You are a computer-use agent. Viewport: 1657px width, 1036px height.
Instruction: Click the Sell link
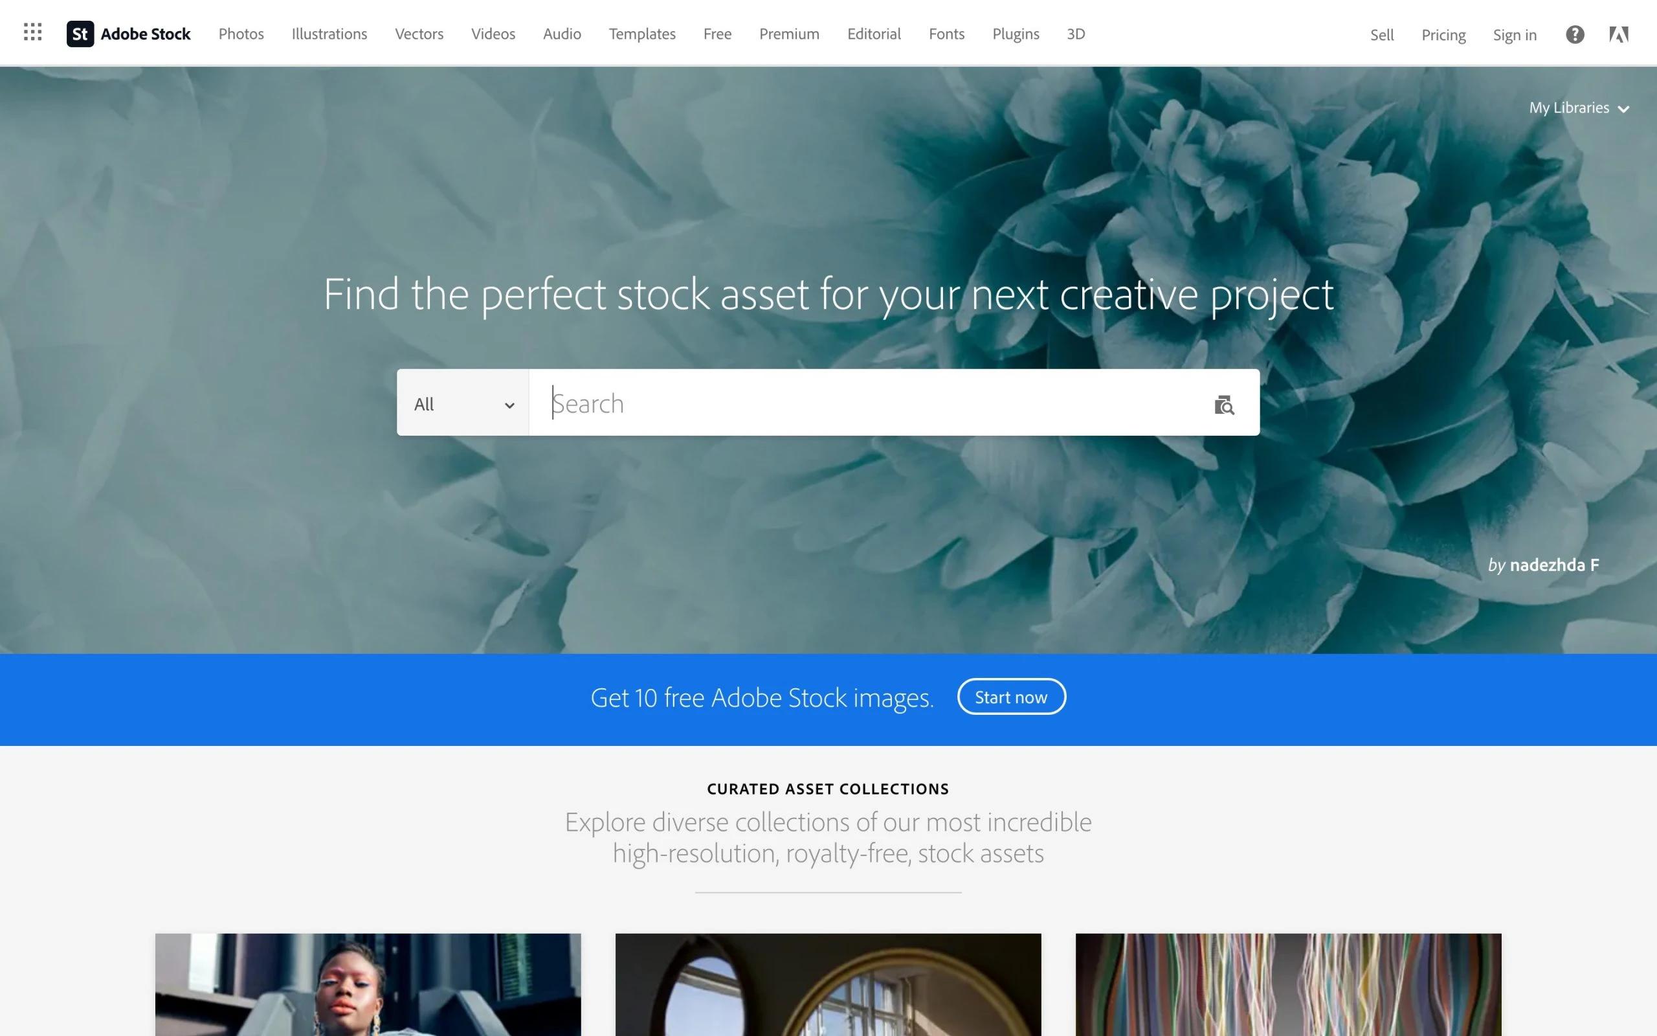coord(1382,35)
